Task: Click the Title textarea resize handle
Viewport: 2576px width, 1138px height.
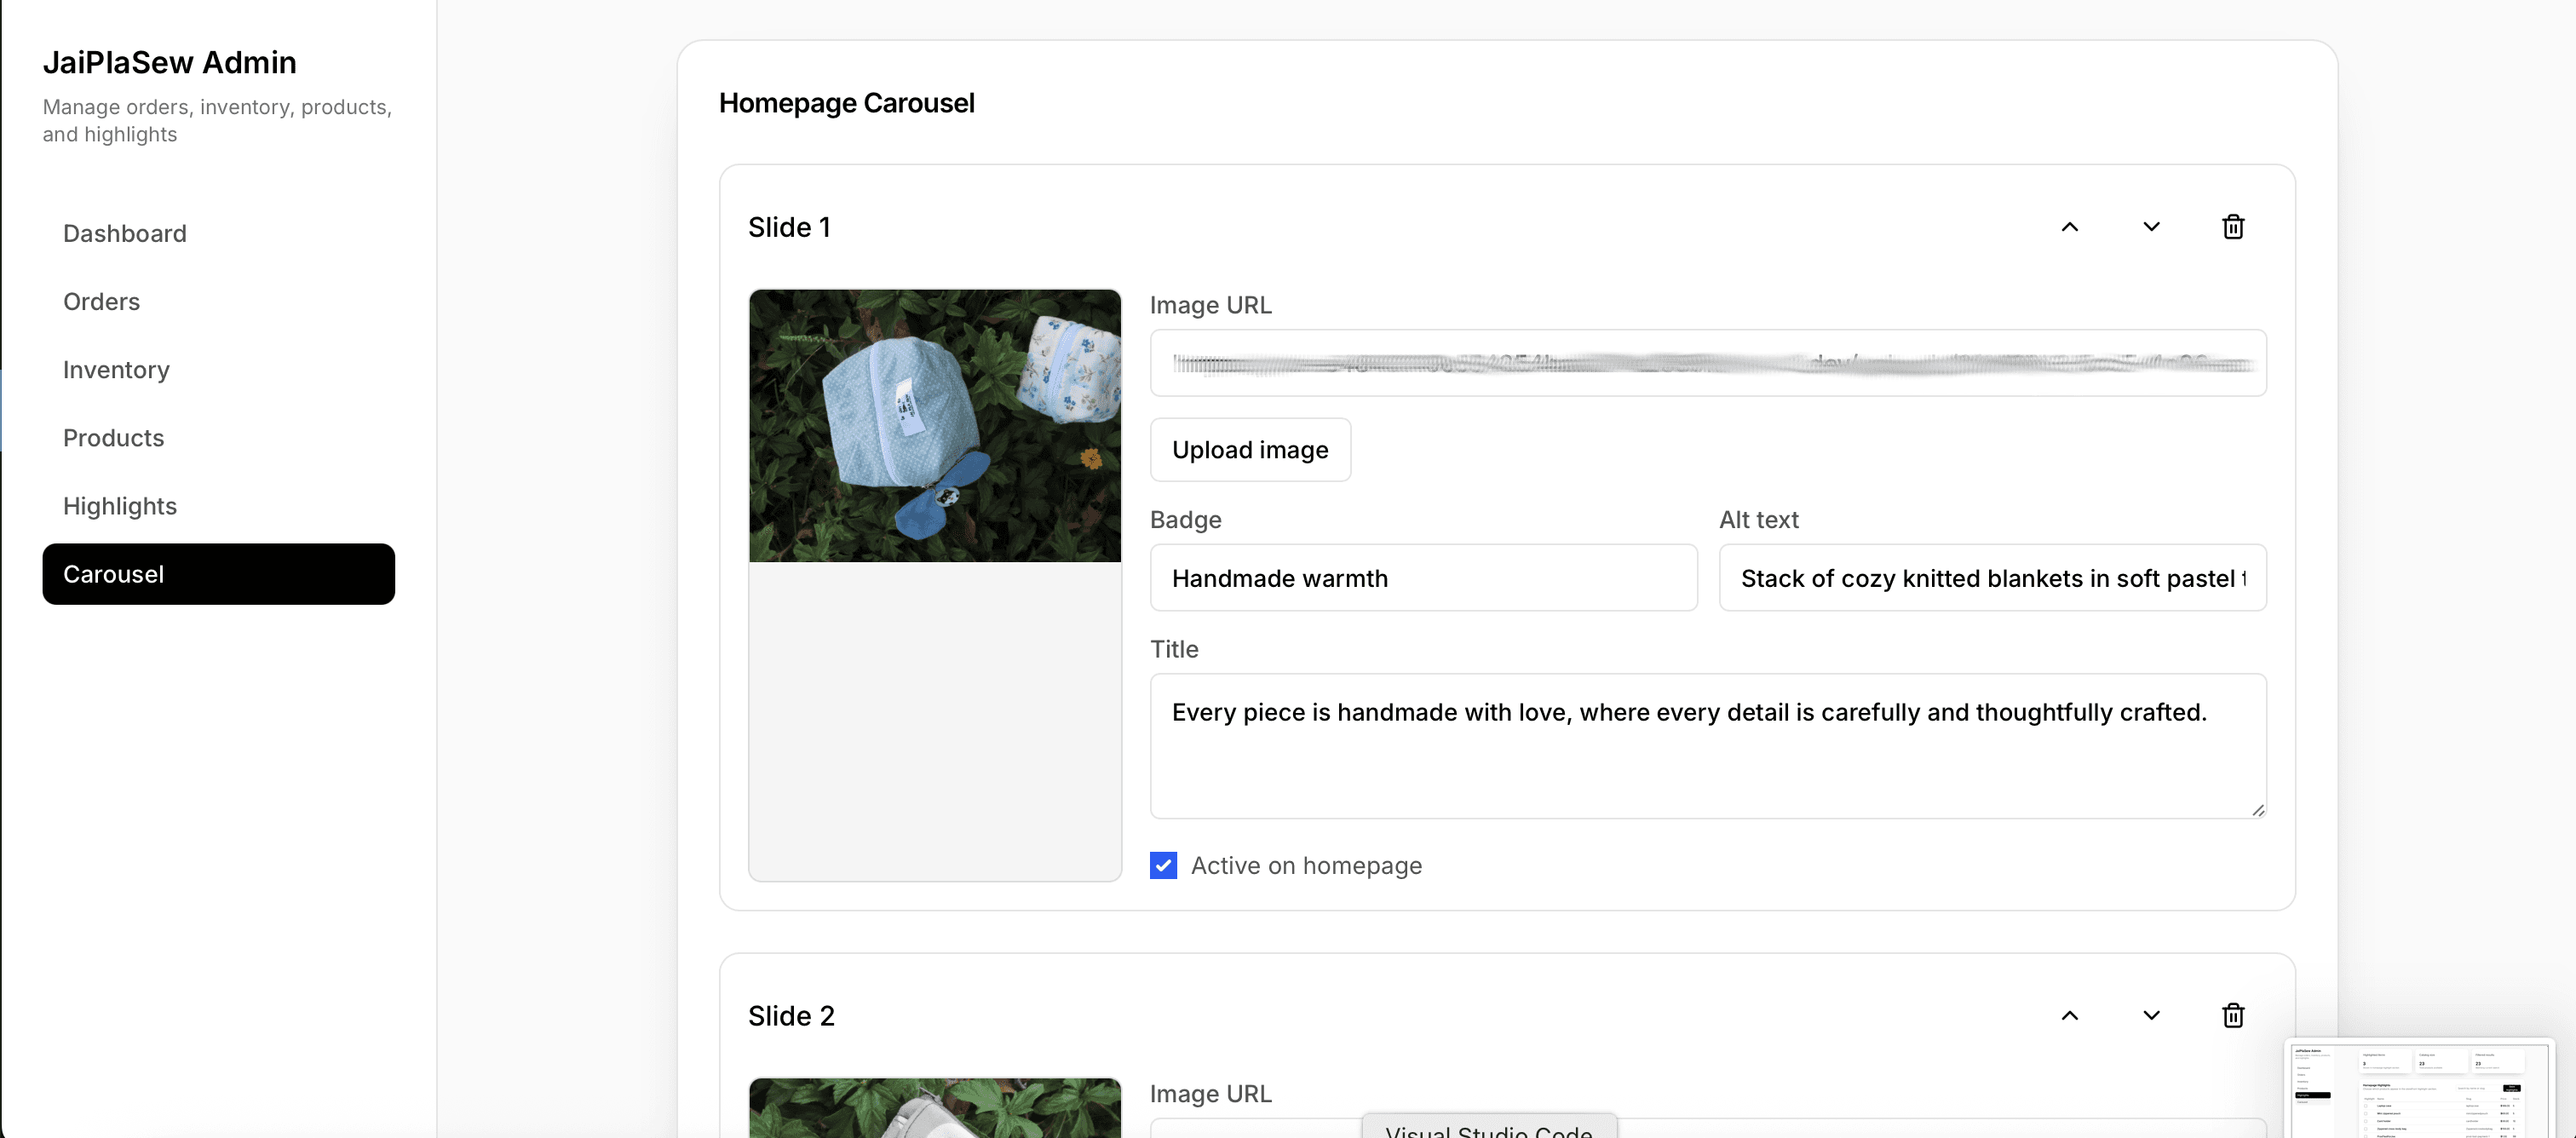Action: 2257,810
